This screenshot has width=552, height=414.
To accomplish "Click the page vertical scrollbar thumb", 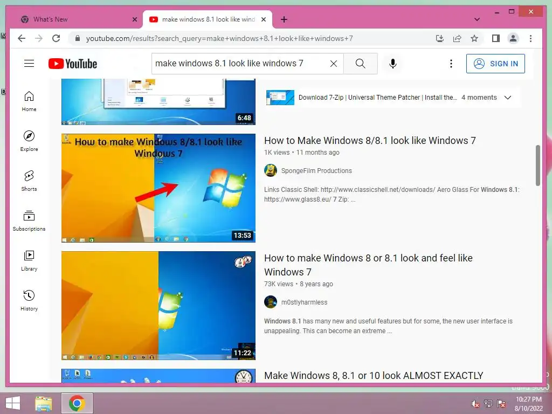I will point(537,165).
